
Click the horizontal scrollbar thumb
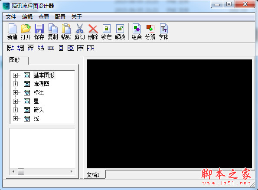21,171
